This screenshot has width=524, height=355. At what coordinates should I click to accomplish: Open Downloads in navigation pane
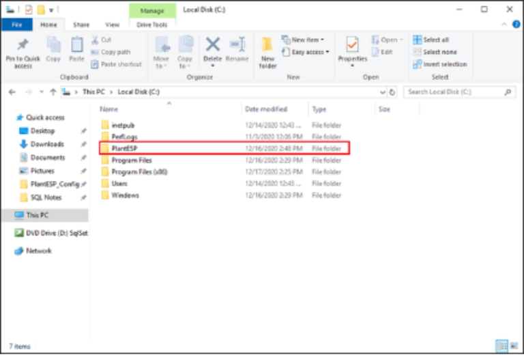tap(47, 145)
